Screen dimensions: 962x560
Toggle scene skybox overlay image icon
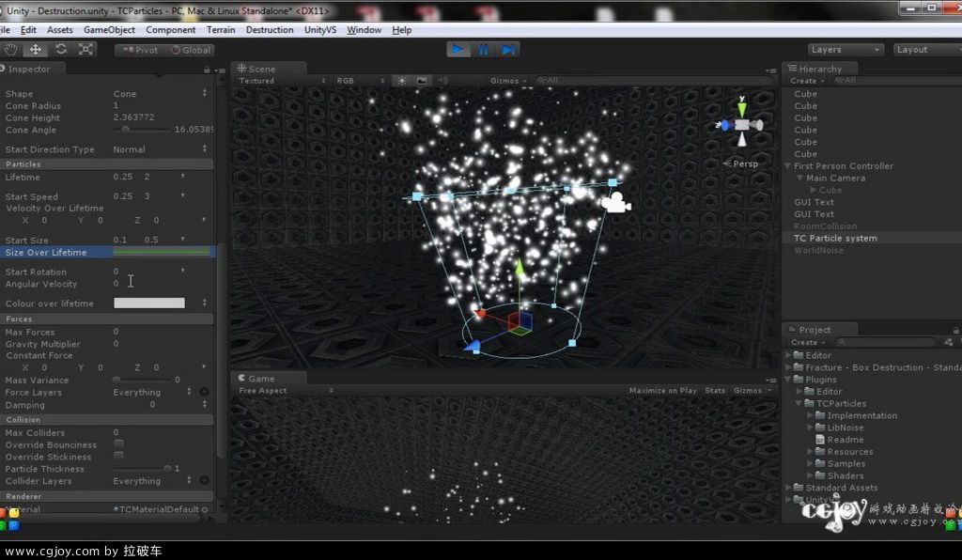coord(422,81)
